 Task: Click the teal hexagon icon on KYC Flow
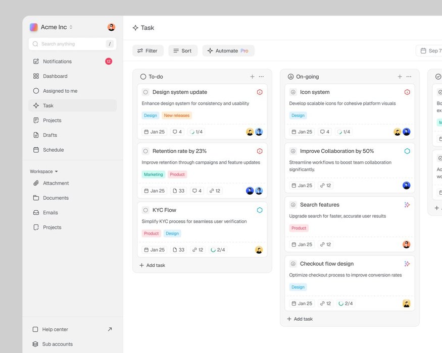[x=260, y=210]
